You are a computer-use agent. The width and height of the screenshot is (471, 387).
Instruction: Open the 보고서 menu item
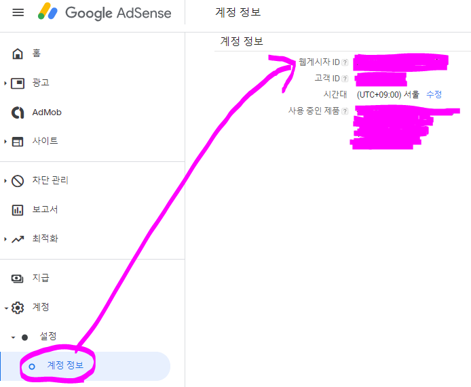(45, 209)
